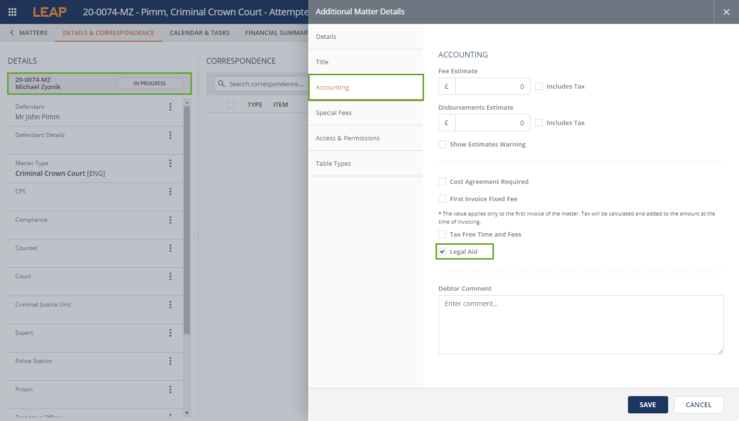Click the LEAP logo
This screenshot has height=421, width=739.
click(49, 12)
